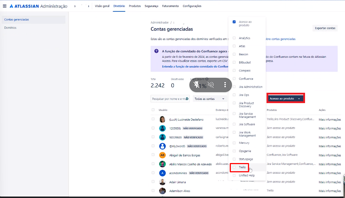This screenshot has height=198, width=345.
Task: Uncheck the Acesso ao produto checkbox
Action: click(x=234, y=22)
